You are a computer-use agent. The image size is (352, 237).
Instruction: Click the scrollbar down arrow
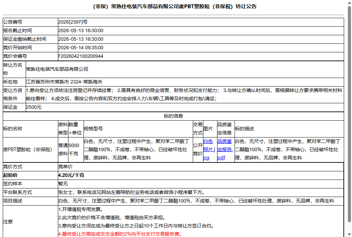click(349, 235)
